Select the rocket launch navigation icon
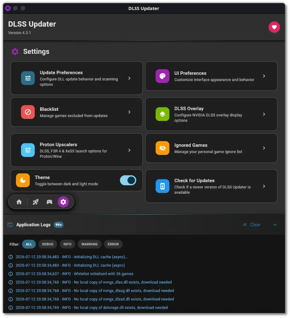 point(35,202)
